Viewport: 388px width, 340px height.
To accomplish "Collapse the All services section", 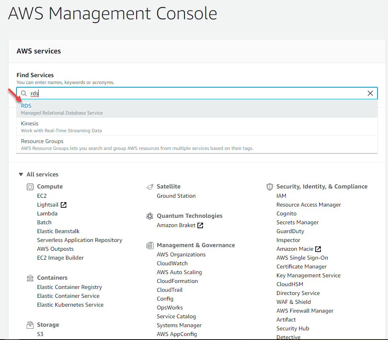I will 21,174.
